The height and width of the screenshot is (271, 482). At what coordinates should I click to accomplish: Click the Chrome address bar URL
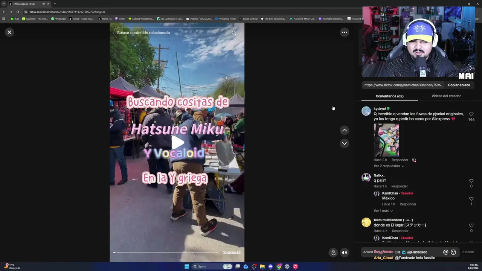click(x=67, y=12)
